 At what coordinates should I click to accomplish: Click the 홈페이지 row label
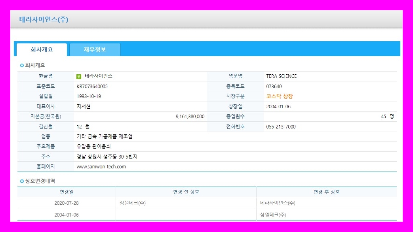point(46,166)
